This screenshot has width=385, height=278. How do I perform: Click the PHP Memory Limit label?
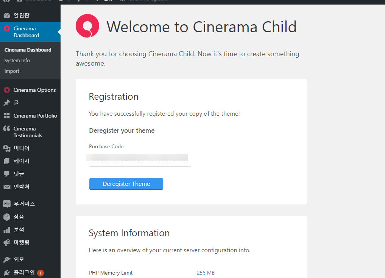111,273
